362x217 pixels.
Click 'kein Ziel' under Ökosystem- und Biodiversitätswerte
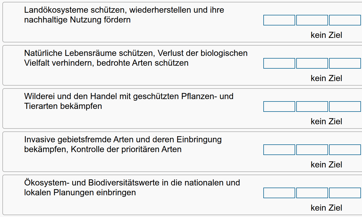click(326, 208)
